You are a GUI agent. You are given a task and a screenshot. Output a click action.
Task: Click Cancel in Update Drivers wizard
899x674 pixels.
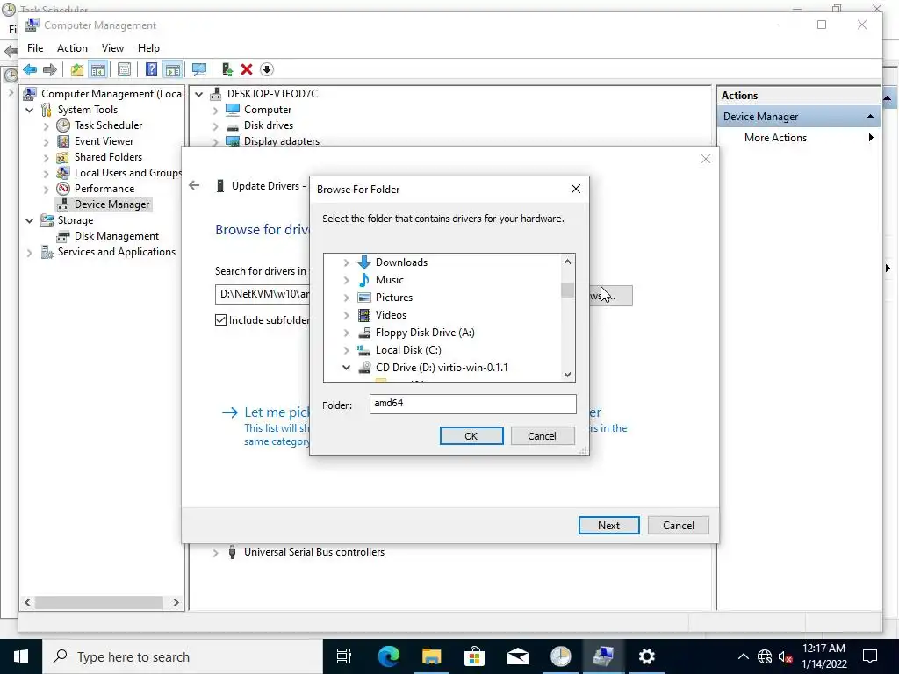coord(679,526)
